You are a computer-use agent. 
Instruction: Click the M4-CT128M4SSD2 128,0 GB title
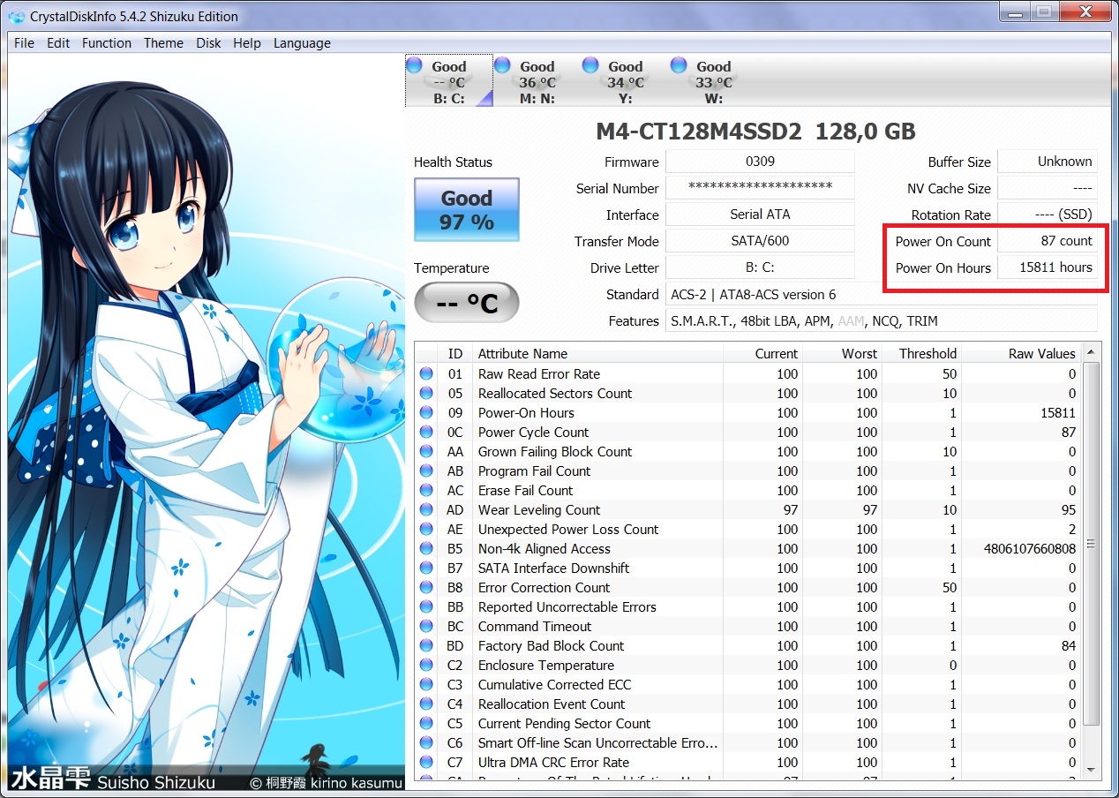[x=756, y=132]
